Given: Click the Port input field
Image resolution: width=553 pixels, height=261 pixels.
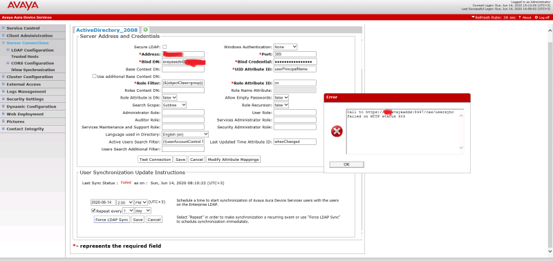Looking at the screenshot, I should 295,55.
